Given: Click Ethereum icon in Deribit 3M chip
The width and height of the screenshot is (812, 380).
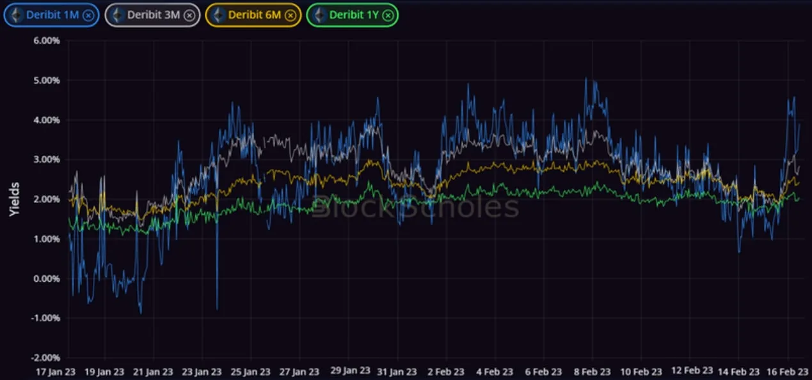Looking at the screenshot, I should [x=117, y=15].
